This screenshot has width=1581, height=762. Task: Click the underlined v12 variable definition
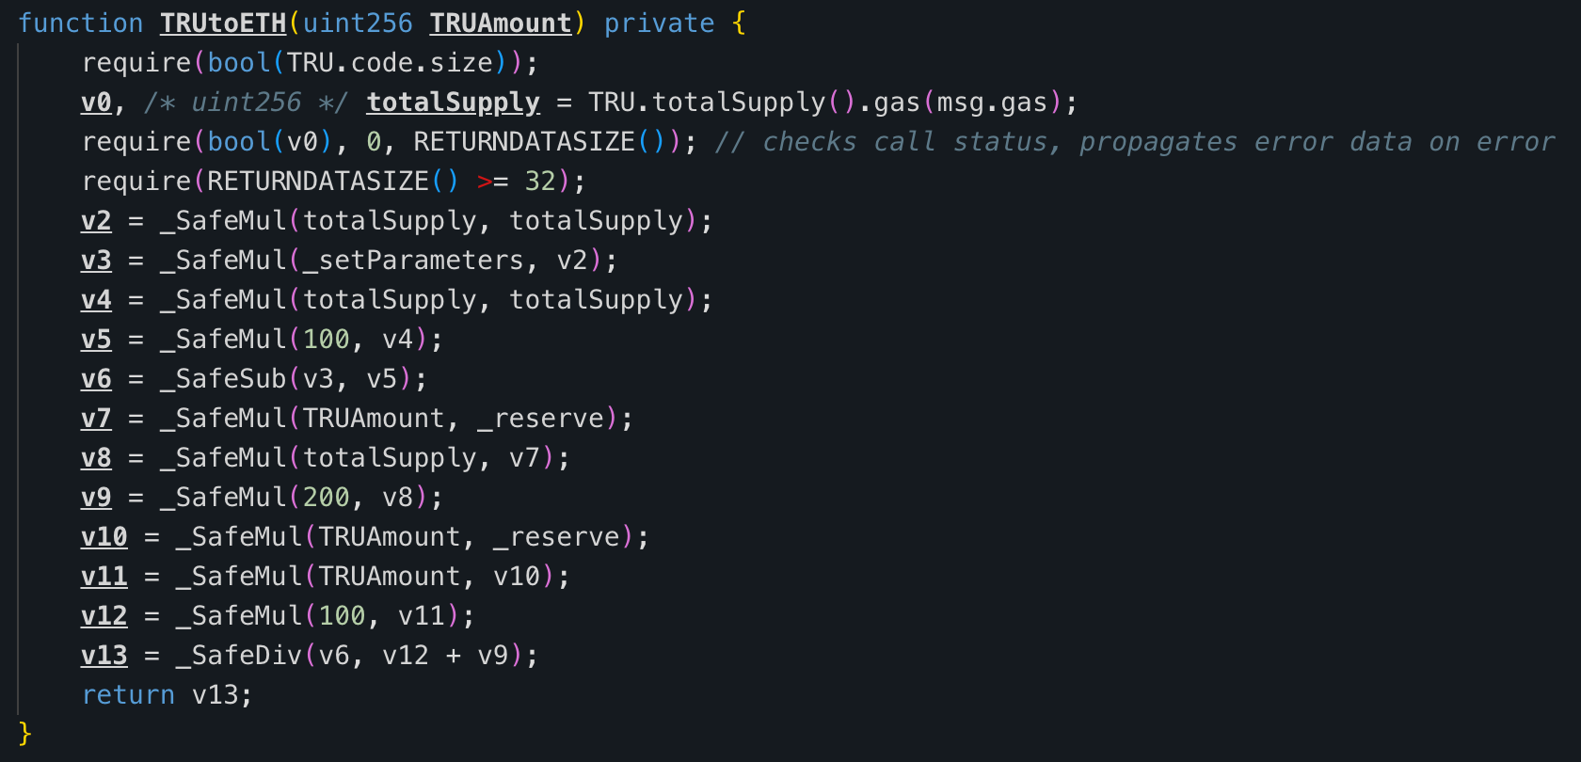point(104,615)
